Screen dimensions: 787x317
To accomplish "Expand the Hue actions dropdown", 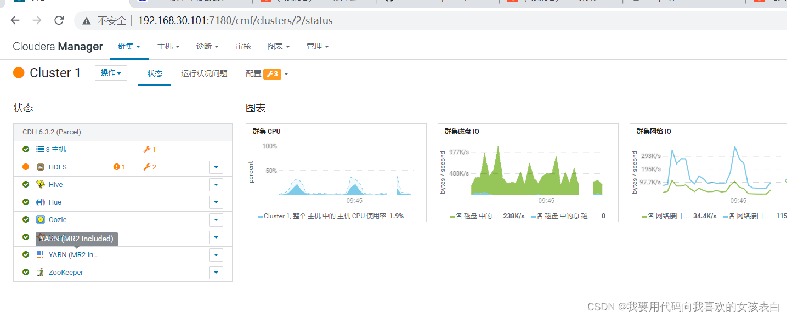I will pos(216,202).
